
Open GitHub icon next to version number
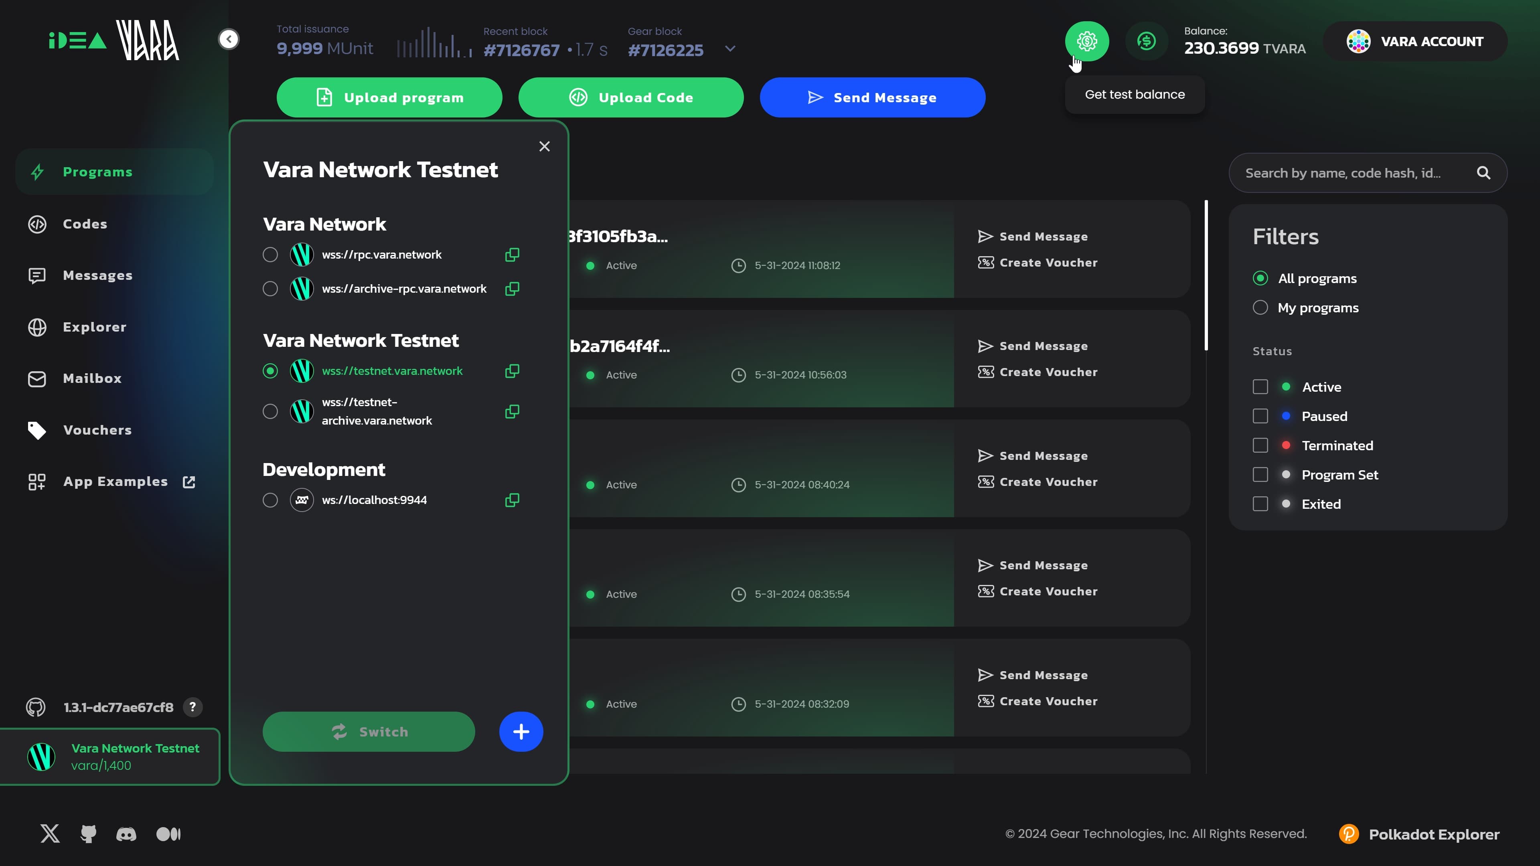point(36,707)
